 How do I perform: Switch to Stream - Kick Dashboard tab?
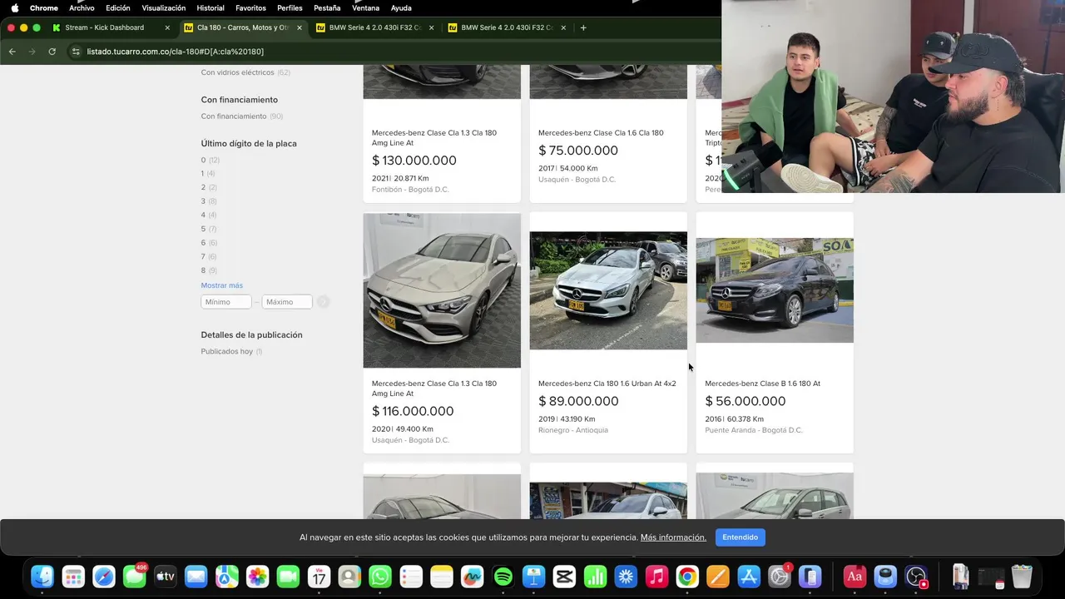tap(111, 27)
